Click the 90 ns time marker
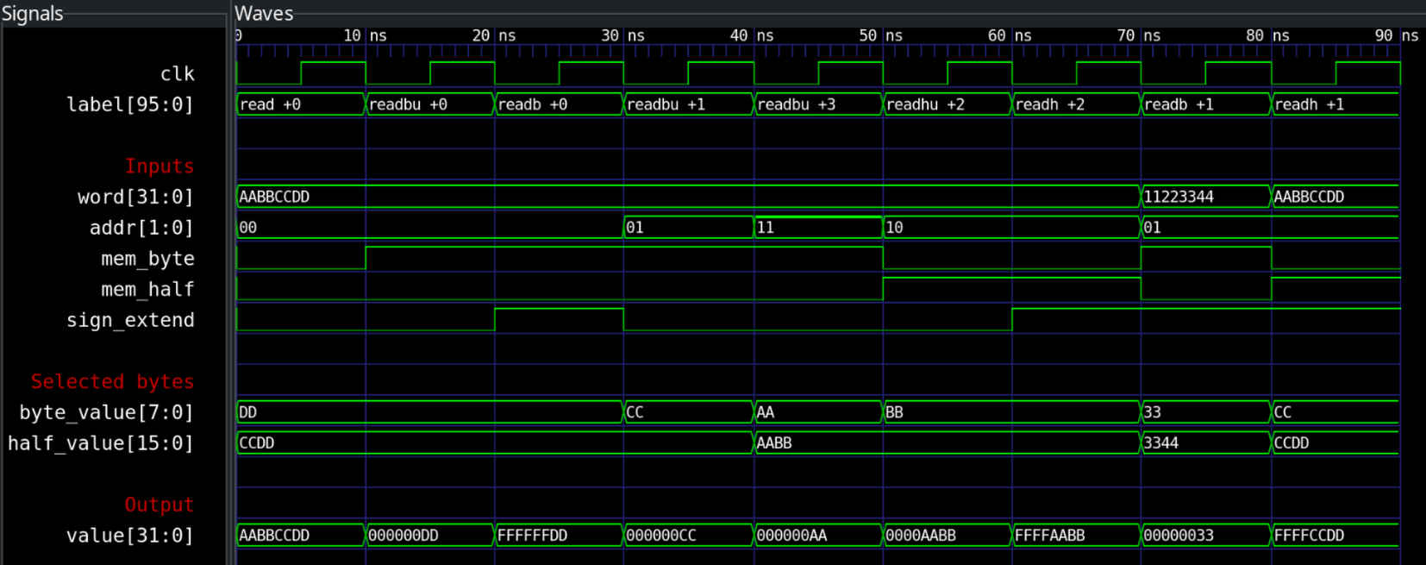This screenshot has height=565, width=1426. tap(1397, 35)
